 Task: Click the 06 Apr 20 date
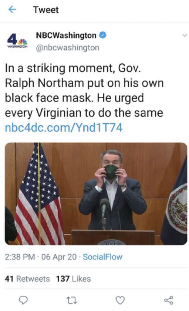(x=59, y=257)
